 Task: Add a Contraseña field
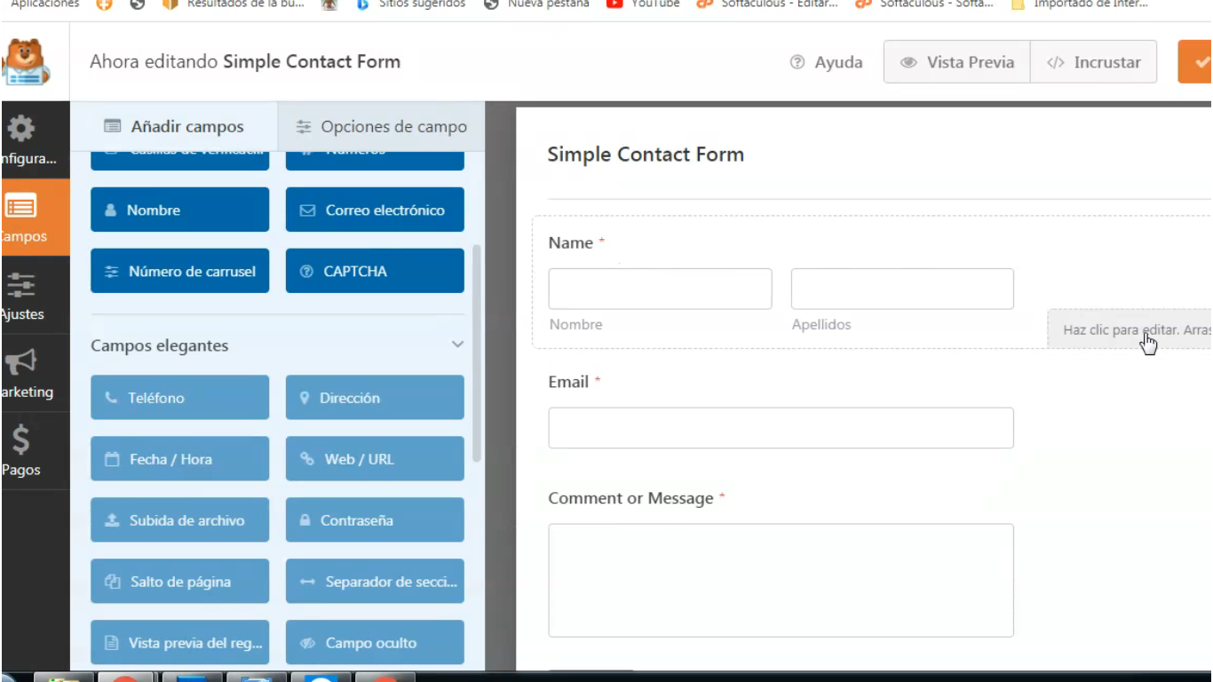(x=374, y=519)
